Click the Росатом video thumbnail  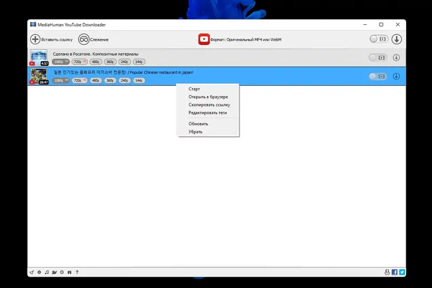point(38,58)
